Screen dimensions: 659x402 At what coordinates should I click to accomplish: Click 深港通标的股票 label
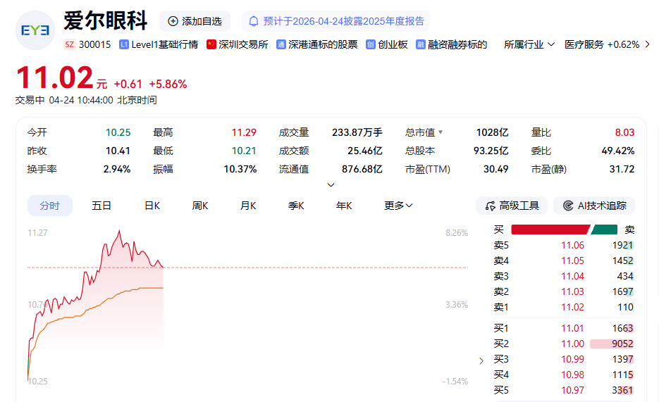[x=323, y=44]
